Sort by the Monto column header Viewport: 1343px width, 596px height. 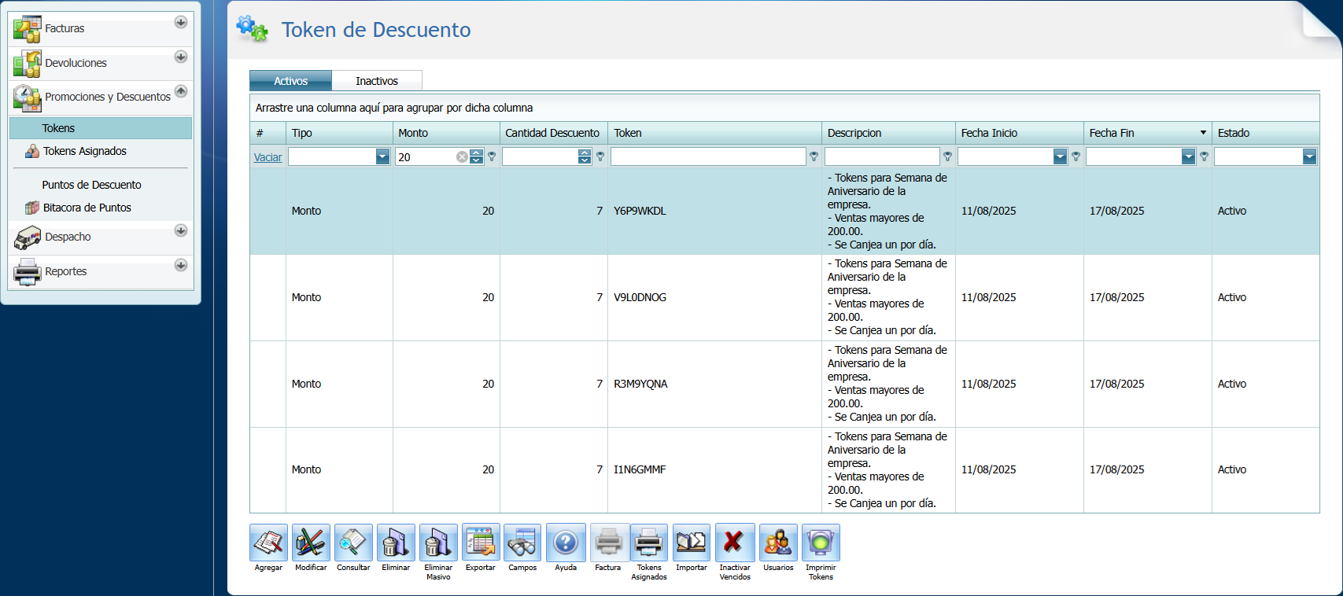point(446,133)
